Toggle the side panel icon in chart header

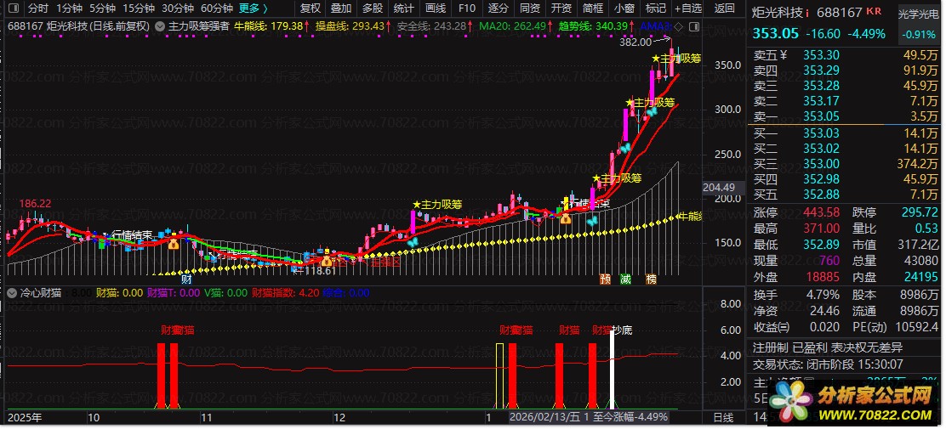pos(694,26)
